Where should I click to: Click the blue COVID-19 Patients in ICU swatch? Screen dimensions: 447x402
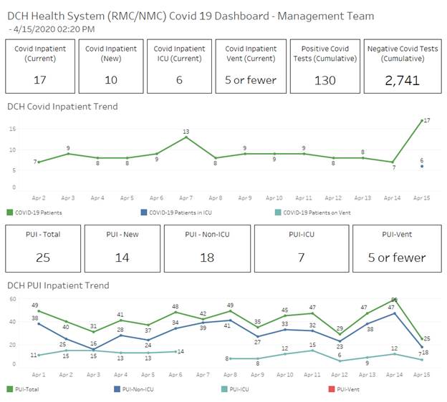point(144,212)
